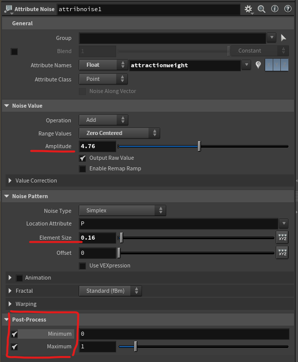This screenshot has width=298, height=362.
Task: Open the Range Values Zero Centered dropdown
Action: click(119, 133)
